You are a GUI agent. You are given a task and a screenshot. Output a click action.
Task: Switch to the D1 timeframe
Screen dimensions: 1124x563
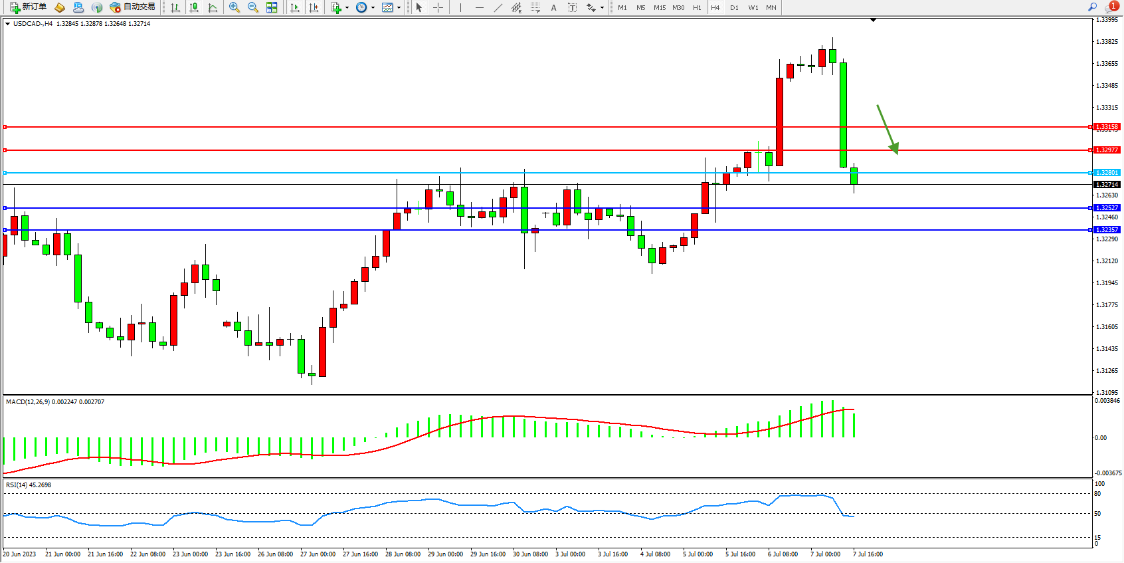tap(734, 8)
